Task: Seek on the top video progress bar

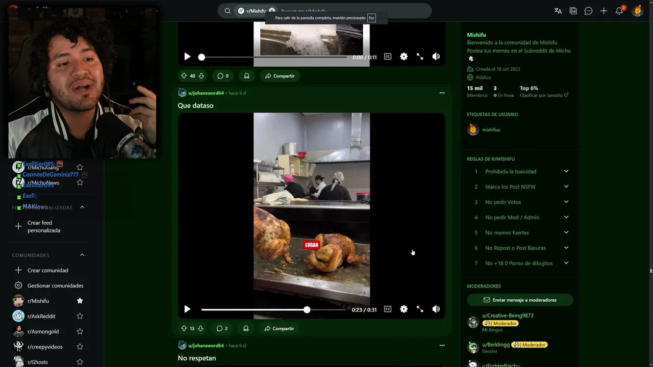Action: click(273, 57)
